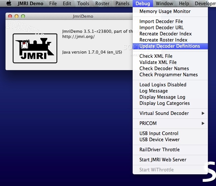
Task: Expand the PRICOM submenu
Action: click(170, 123)
